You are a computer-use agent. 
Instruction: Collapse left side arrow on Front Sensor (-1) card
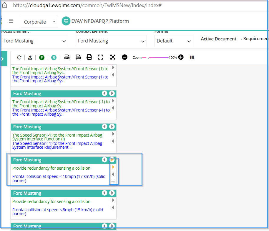click(113, 108)
